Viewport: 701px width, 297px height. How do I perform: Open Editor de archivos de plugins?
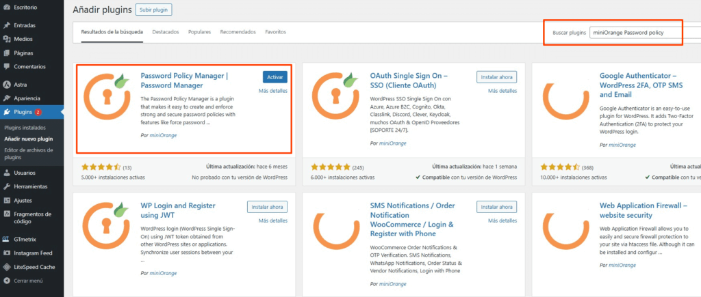(29, 154)
